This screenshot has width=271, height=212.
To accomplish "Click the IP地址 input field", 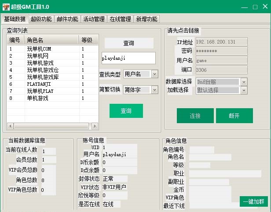I will pyautogui.click(x=221, y=42).
